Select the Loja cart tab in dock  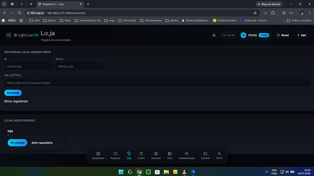pos(129,156)
